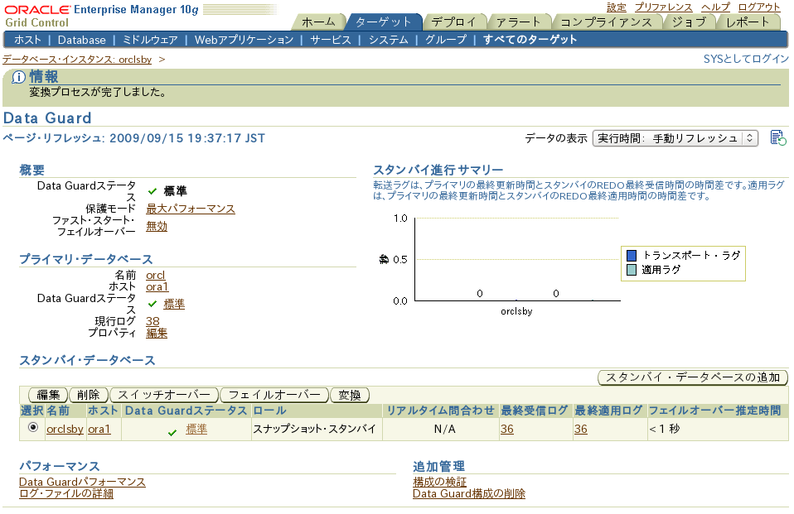The width and height of the screenshot is (794, 514).
Task: Open the システム subtab
Action: [388, 40]
